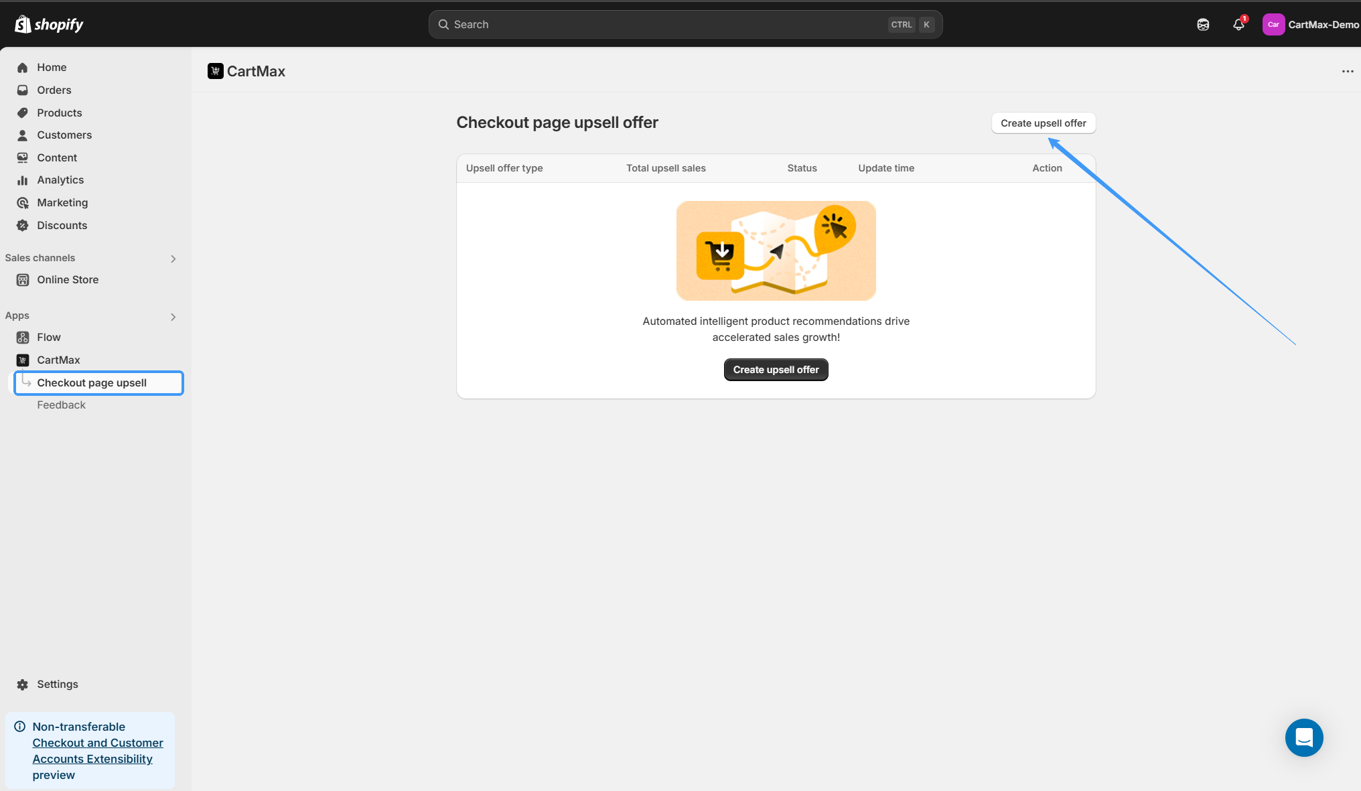The height and width of the screenshot is (791, 1361).
Task: Open the Analytics menu item
Action: click(60, 179)
